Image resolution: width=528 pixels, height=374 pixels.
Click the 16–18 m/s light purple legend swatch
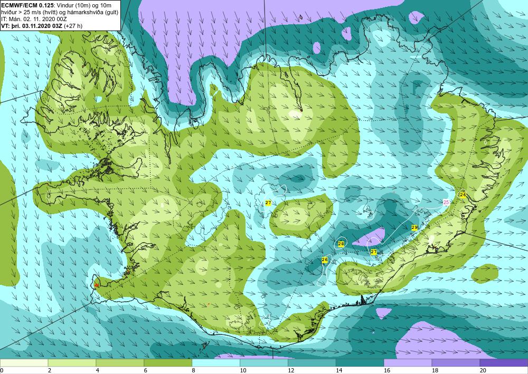point(408,363)
